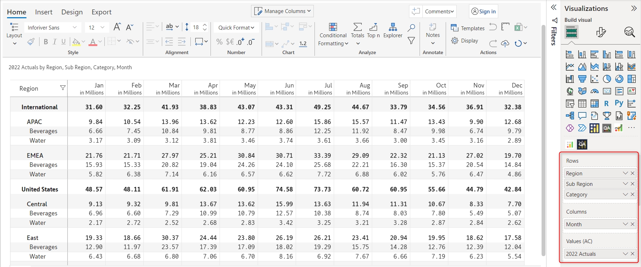Toggle underline formatting
The width and height of the screenshot is (641, 267).
(x=63, y=42)
